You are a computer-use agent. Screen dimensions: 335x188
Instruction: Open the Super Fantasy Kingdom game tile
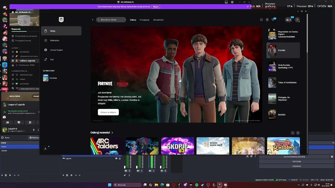pos(283,146)
